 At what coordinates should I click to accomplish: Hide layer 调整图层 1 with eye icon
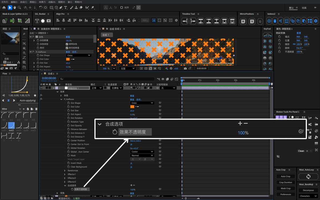[41, 88]
